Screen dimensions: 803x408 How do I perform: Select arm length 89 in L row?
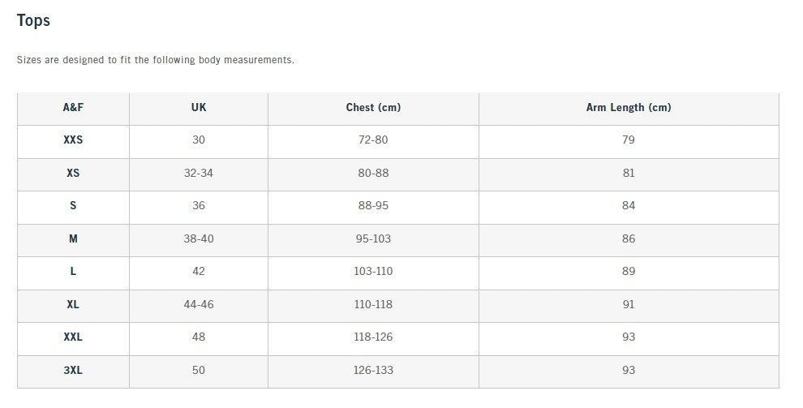(629, 271)
